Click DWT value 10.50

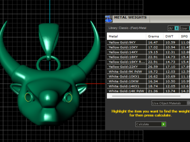click(170, 81)
